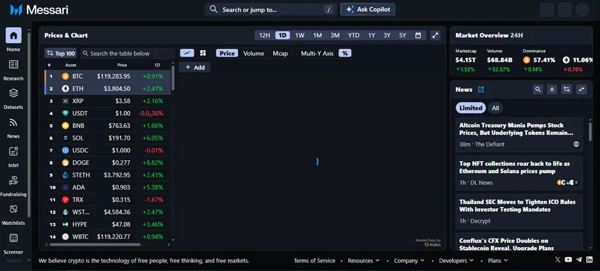Open Fundraising in the sidebar
This screenshot has width=600, height=271.
[14, 180]
